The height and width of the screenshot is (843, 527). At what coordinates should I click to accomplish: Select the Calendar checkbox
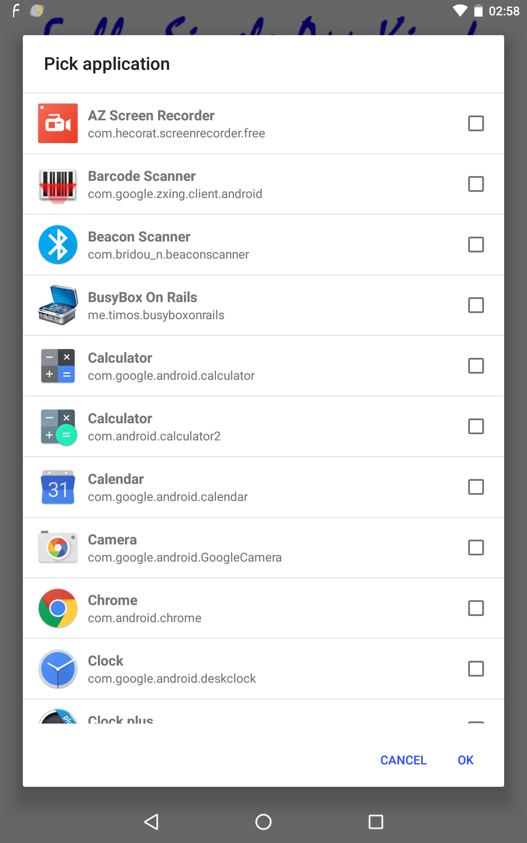point(476,487)
